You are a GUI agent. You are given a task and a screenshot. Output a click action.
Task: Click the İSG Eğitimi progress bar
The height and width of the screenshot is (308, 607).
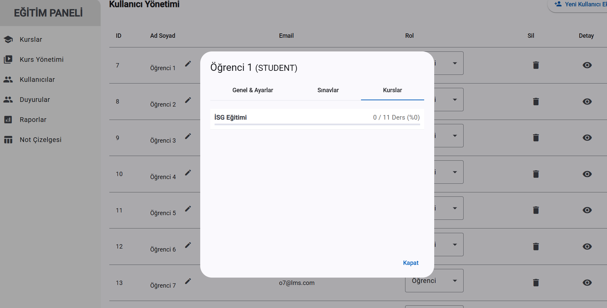(x=317, y=124)
